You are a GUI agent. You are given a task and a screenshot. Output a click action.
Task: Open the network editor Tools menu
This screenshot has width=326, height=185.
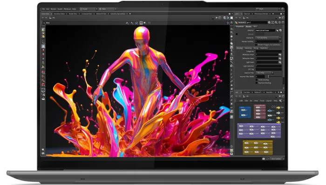click(262, 101)
